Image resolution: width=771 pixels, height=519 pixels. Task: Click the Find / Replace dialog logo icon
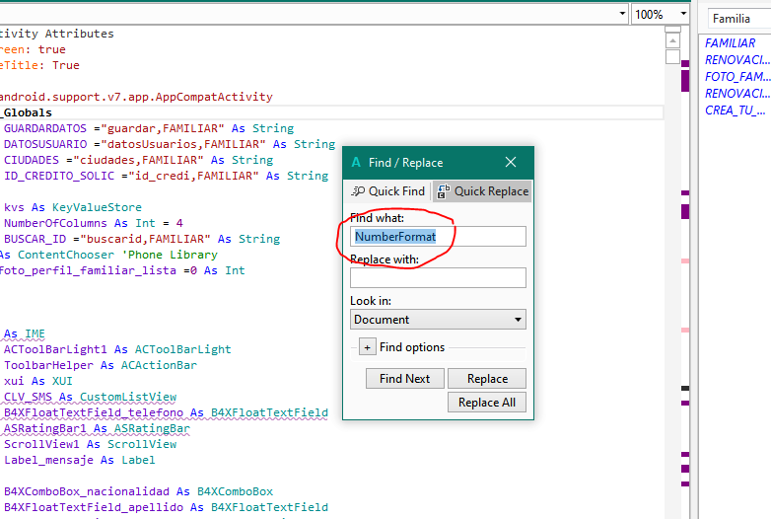coord(356,163)
